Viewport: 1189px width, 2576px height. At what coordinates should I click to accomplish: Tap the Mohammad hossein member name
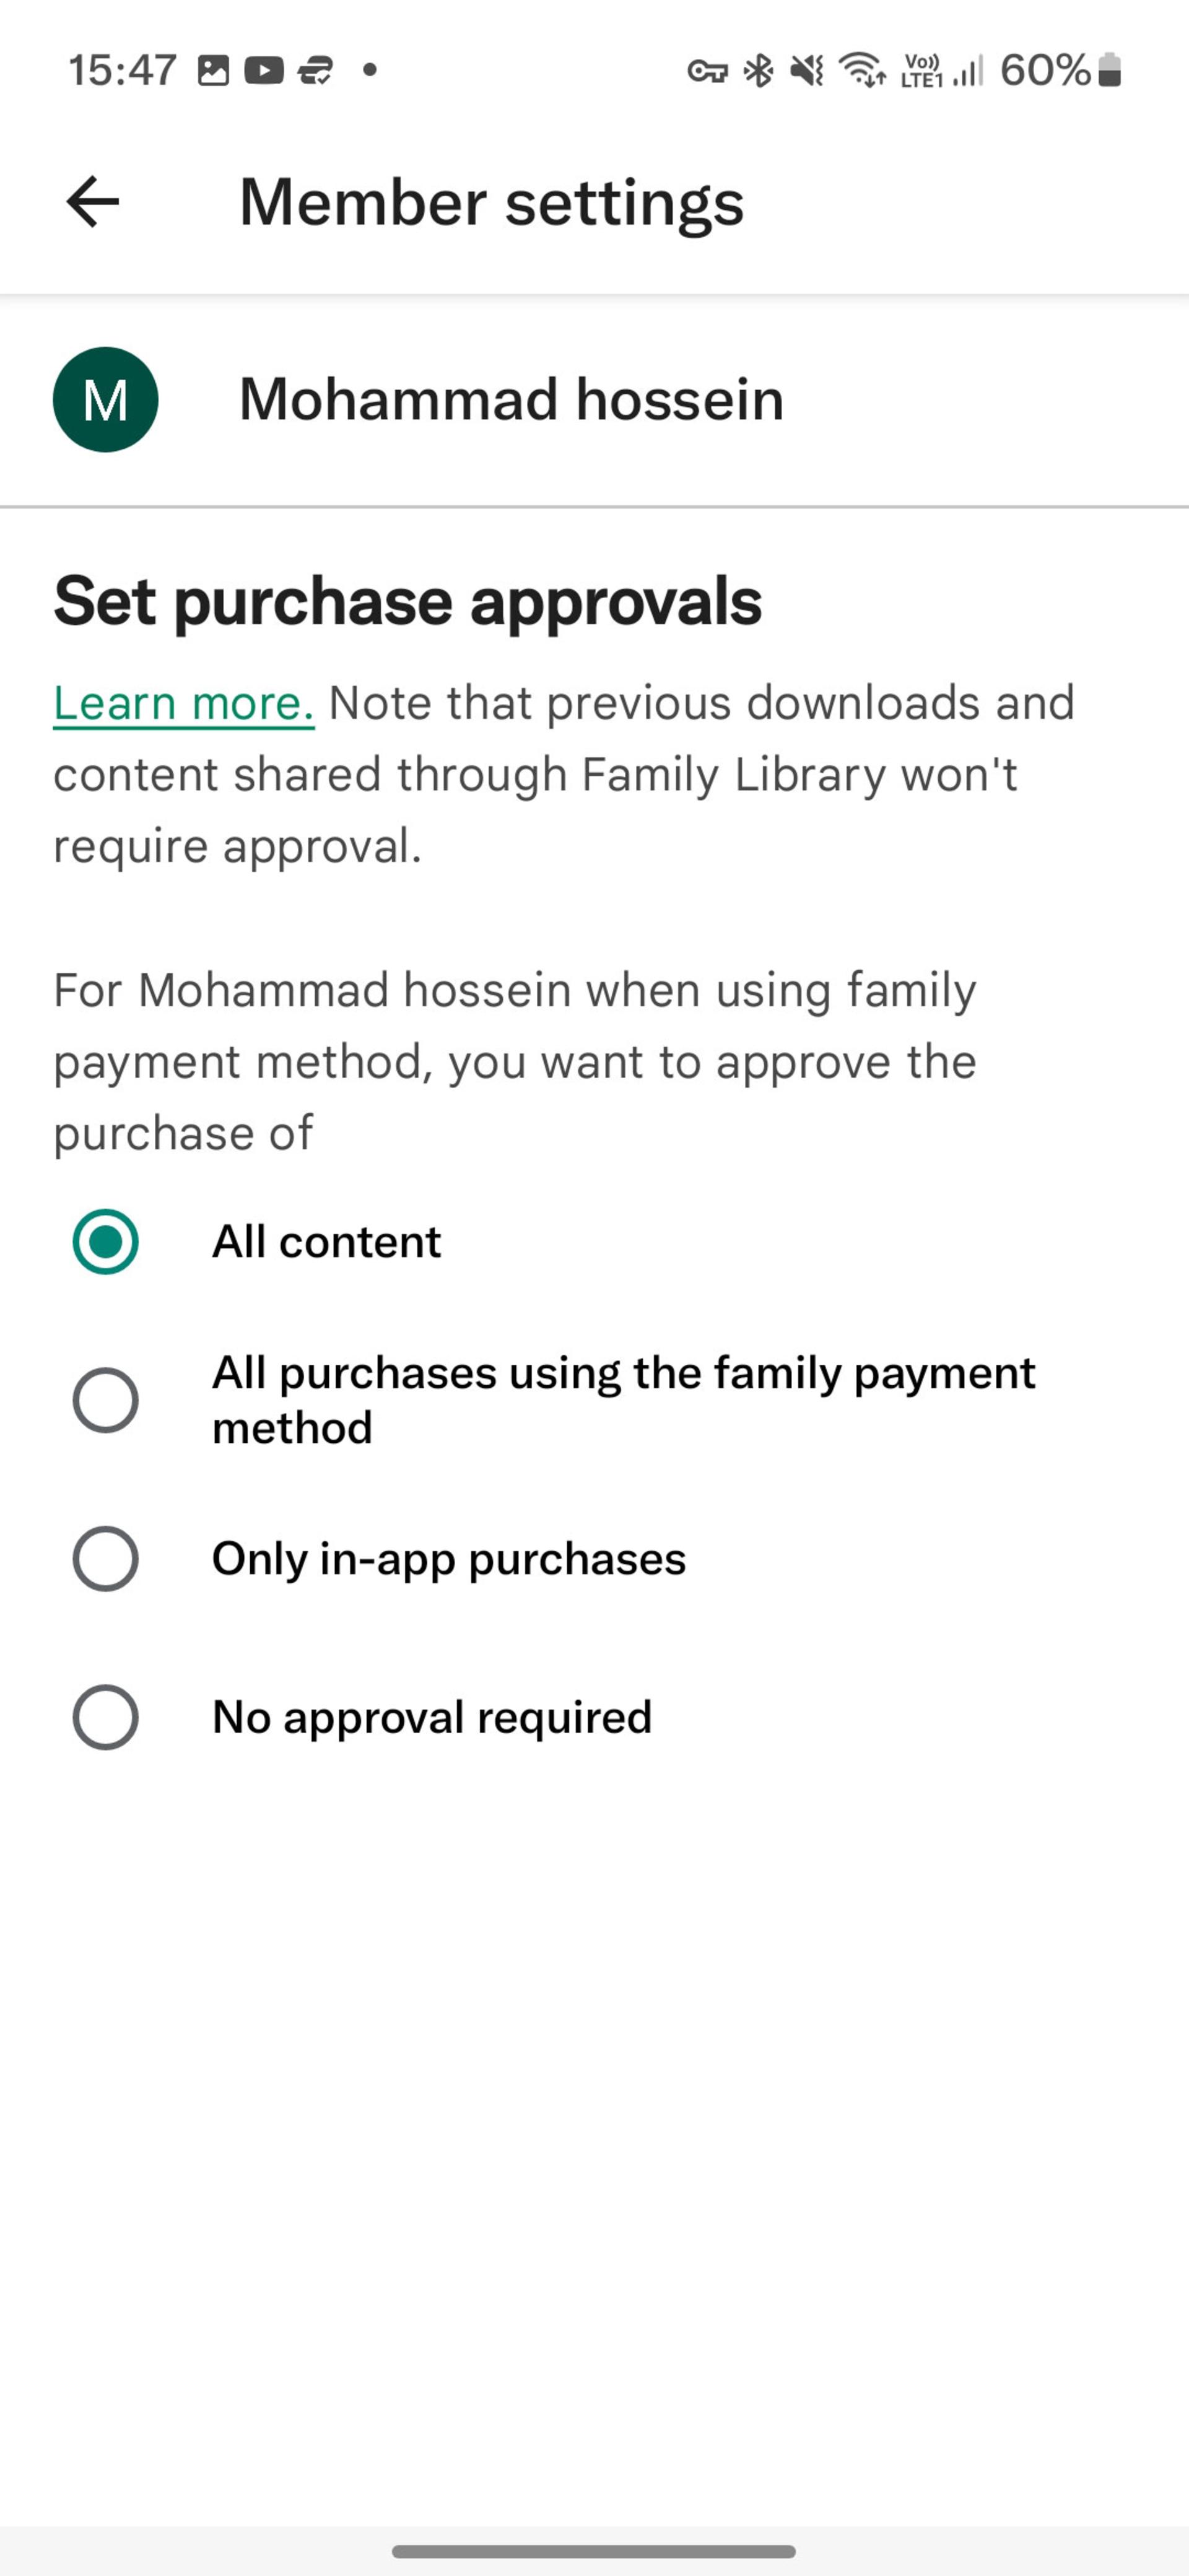pyautogui.click(x=511, y=399)
